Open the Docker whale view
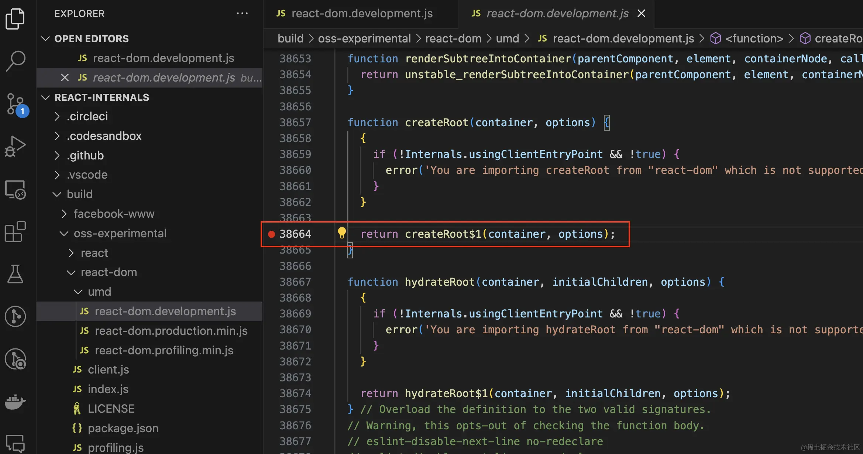 [15, 402]
